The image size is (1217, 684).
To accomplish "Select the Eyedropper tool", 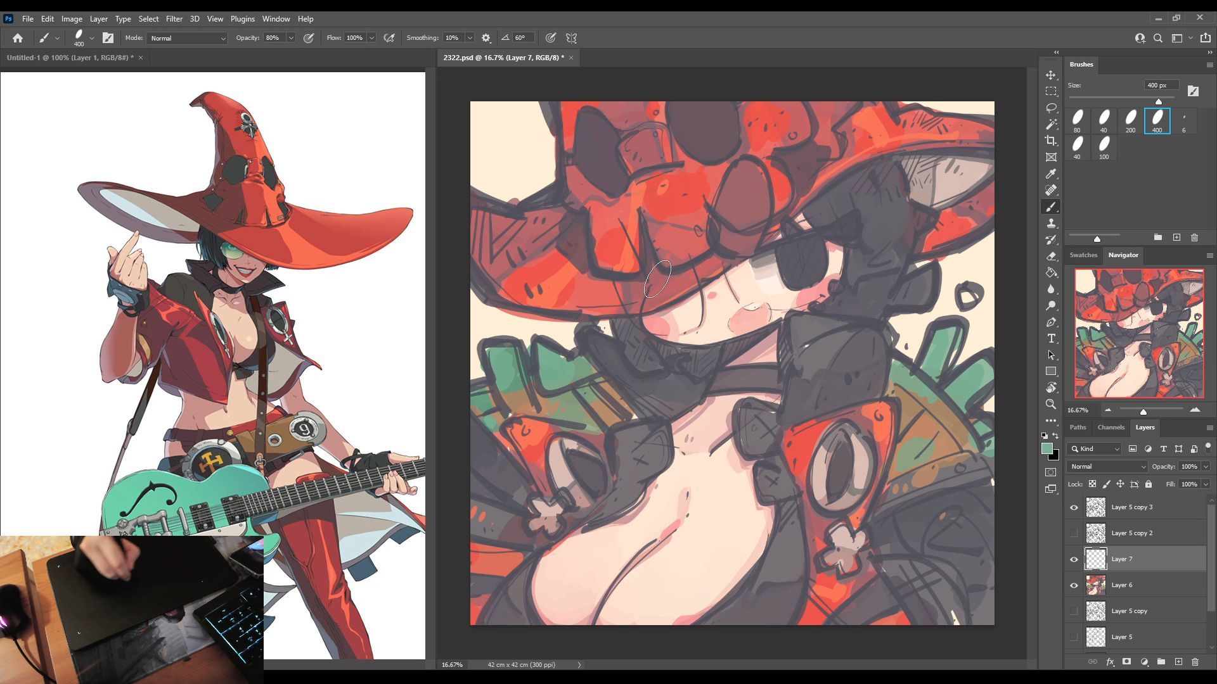I will click(1051, 174).
